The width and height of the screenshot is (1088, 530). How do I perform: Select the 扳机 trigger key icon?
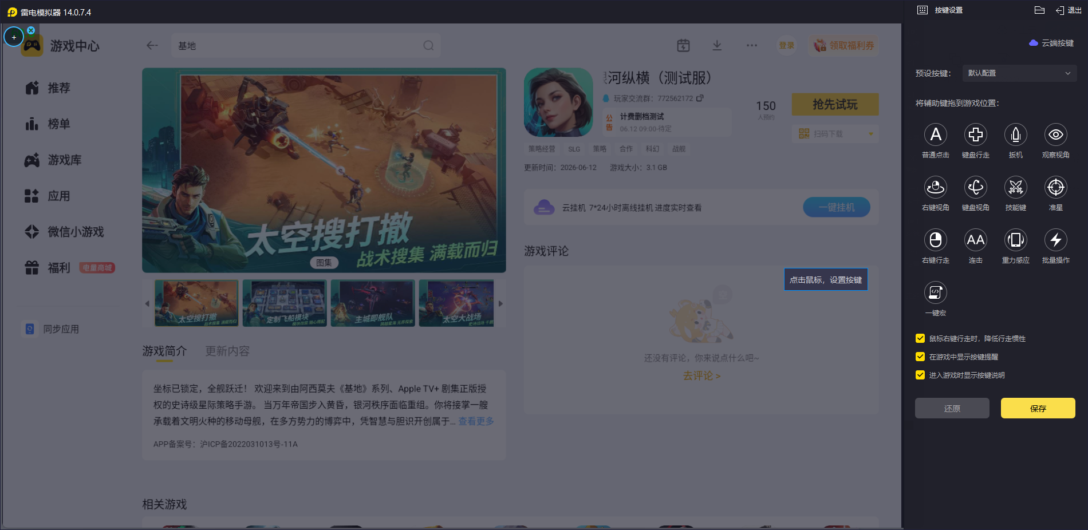(x=1016, y=135)
